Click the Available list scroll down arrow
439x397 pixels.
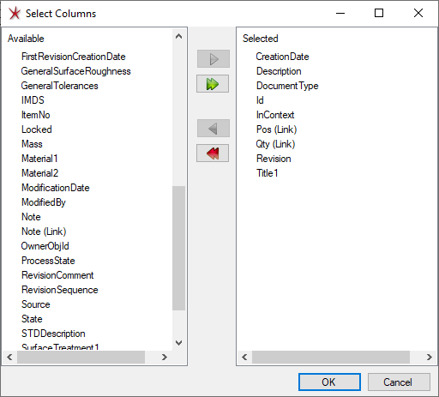[x=178, y=343]
